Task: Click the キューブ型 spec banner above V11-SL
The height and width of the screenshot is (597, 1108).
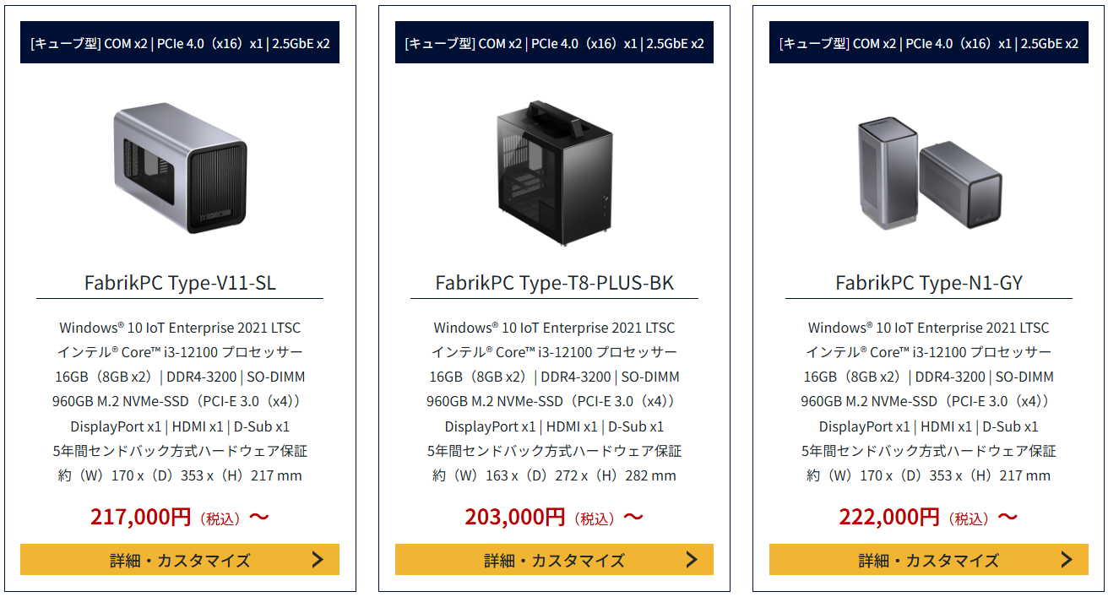Action: (180, 43)
